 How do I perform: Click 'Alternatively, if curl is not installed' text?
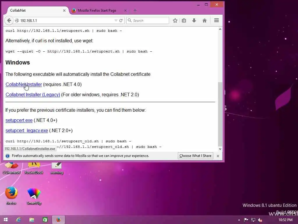click(49, 41)
